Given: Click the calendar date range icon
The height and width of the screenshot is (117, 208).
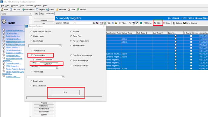Looking at the screenshot, I should coord(101,23).
